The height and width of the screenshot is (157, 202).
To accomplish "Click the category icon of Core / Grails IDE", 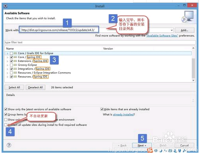I will click(15, 53).
